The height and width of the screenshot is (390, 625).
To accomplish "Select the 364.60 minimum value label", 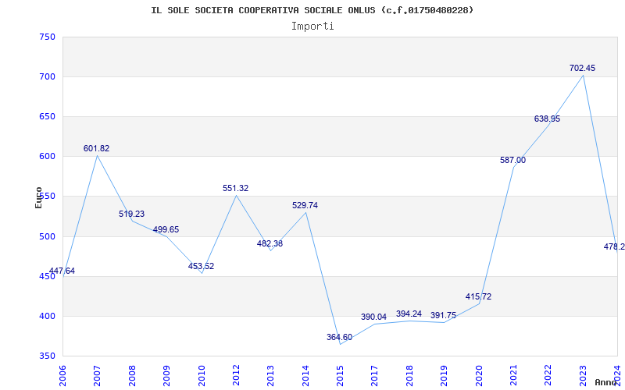I will point(339,338).
